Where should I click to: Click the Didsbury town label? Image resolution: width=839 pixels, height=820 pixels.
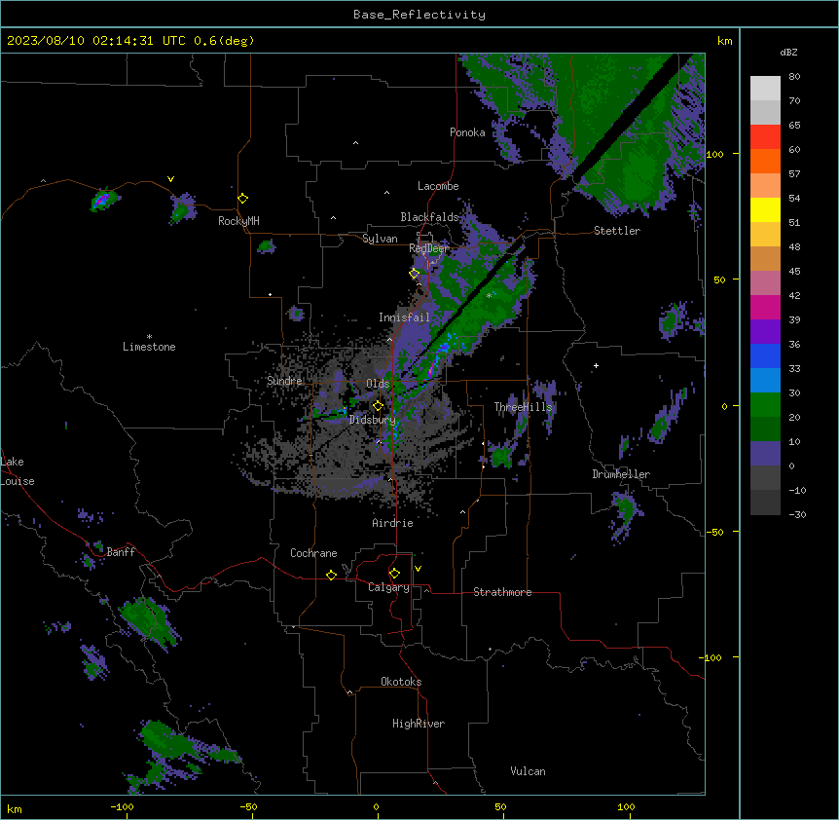(373, 420)
